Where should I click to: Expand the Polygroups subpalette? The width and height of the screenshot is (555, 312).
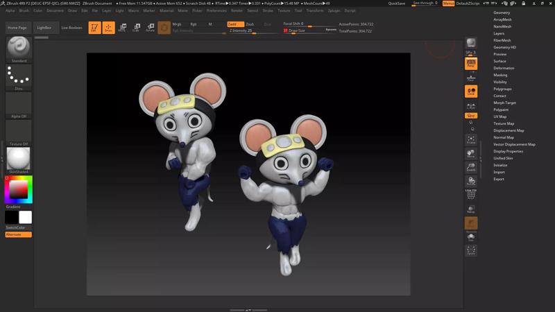502,89
